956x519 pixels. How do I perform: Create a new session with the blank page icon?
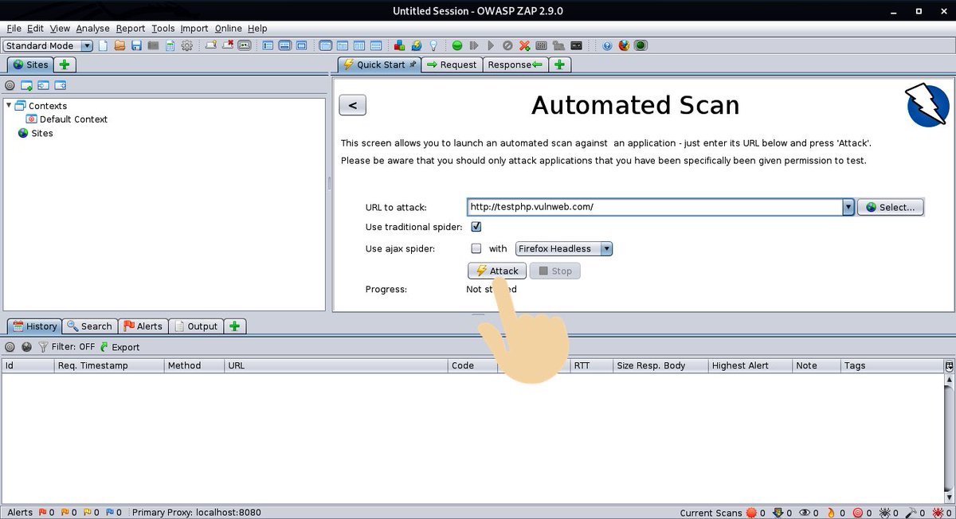tap(103, 45)
